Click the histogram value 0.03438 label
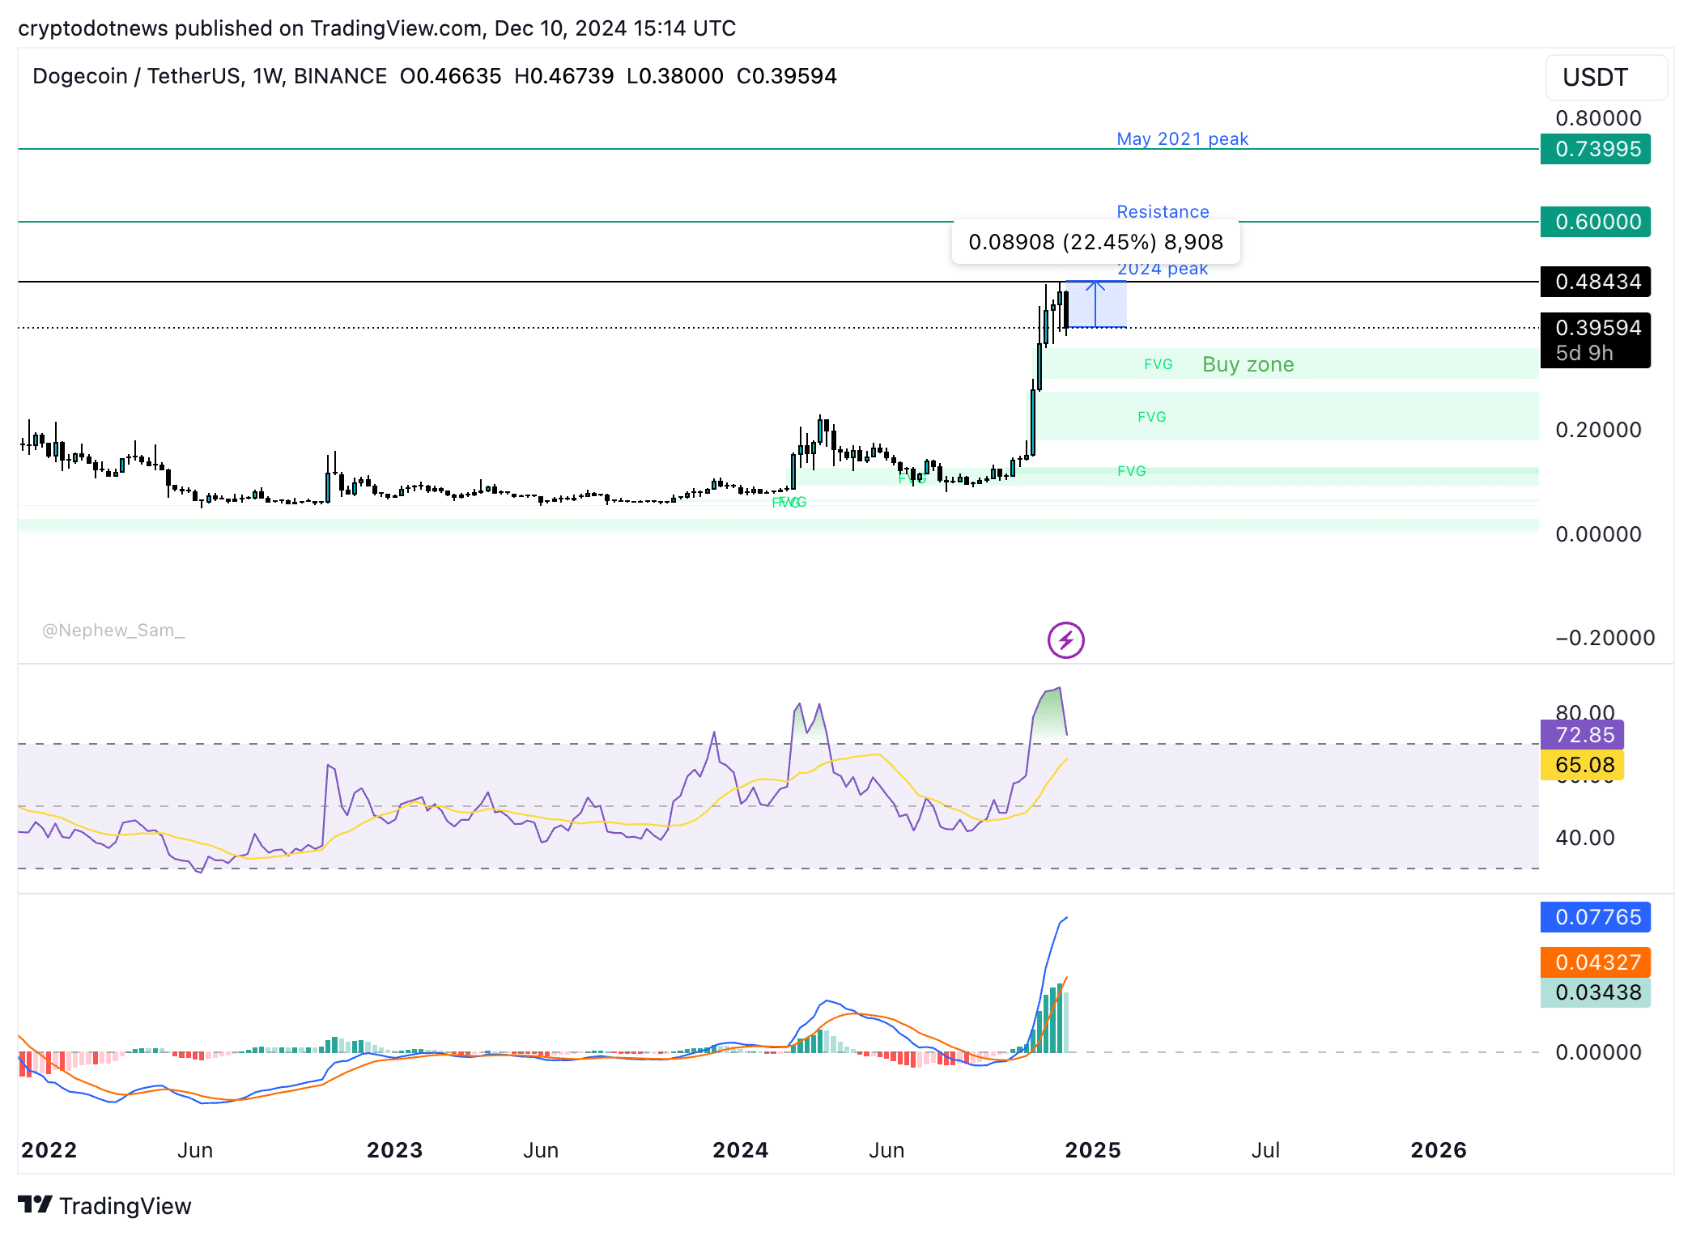 [1595, 992]
